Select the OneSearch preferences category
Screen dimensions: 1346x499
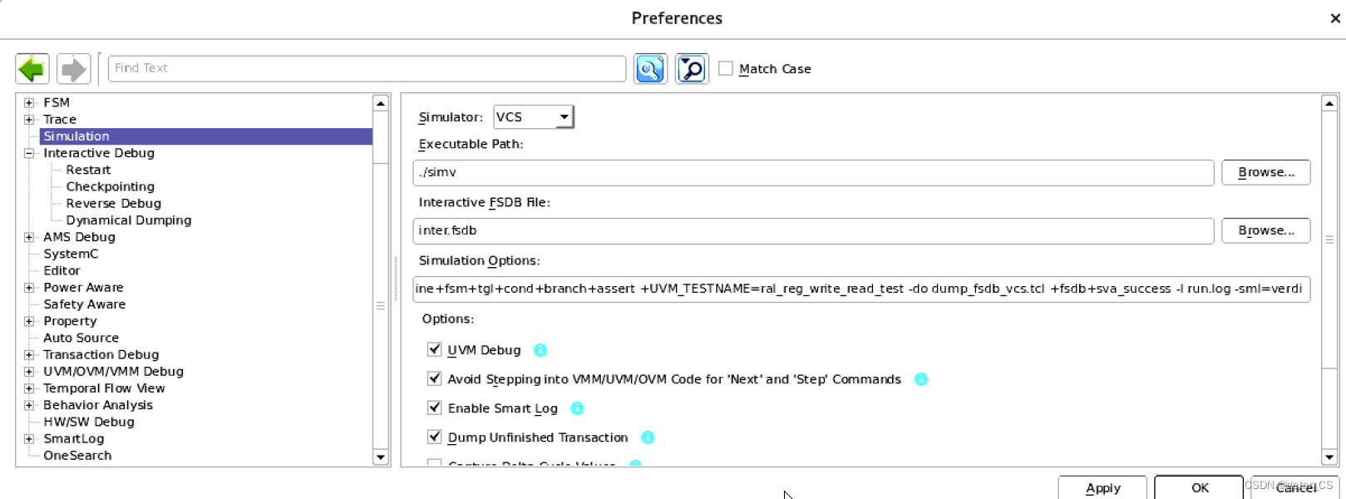pos(77,456)
